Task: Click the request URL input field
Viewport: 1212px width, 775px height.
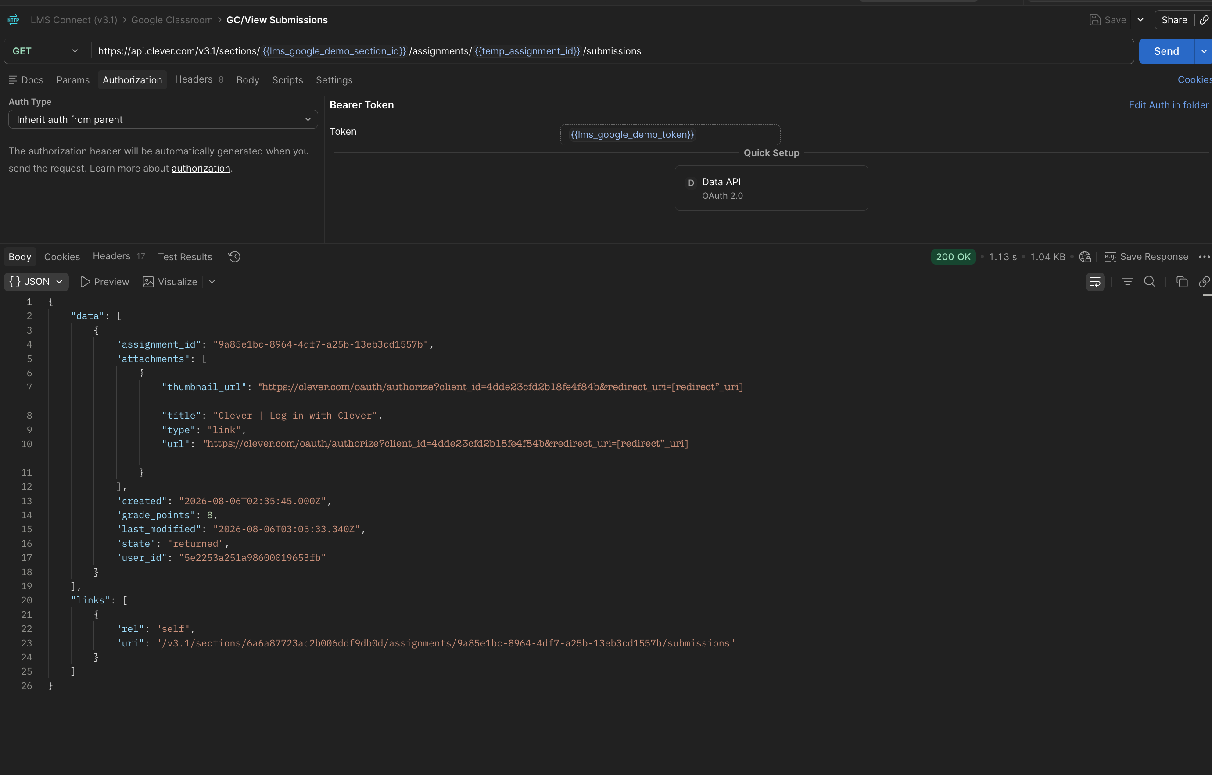Action: 612,51
